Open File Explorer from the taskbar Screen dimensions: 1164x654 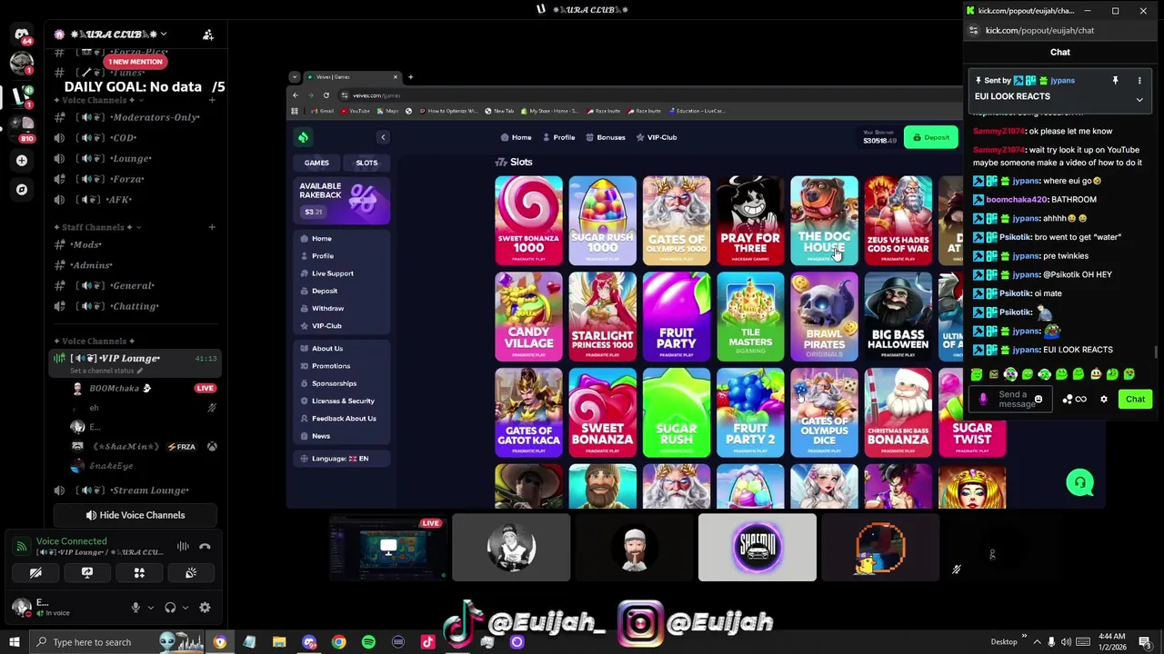coord(279,642)
